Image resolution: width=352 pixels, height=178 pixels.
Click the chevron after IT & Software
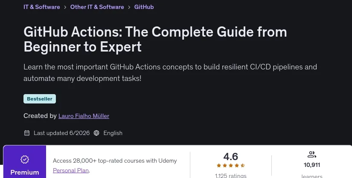pos(65,7)
